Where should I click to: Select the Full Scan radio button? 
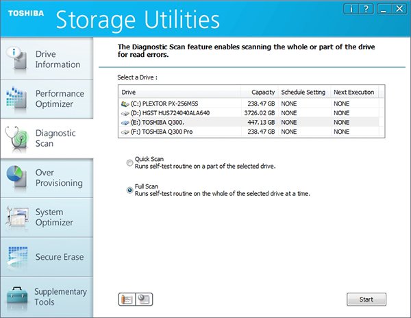(129, 190)
